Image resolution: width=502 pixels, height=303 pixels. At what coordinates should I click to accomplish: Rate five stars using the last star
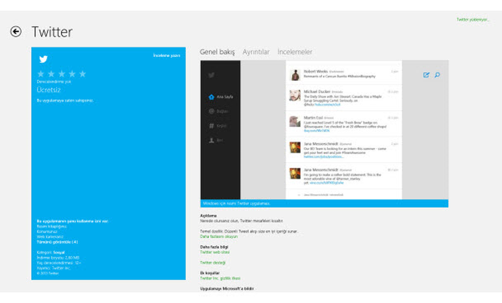(82, 74)
